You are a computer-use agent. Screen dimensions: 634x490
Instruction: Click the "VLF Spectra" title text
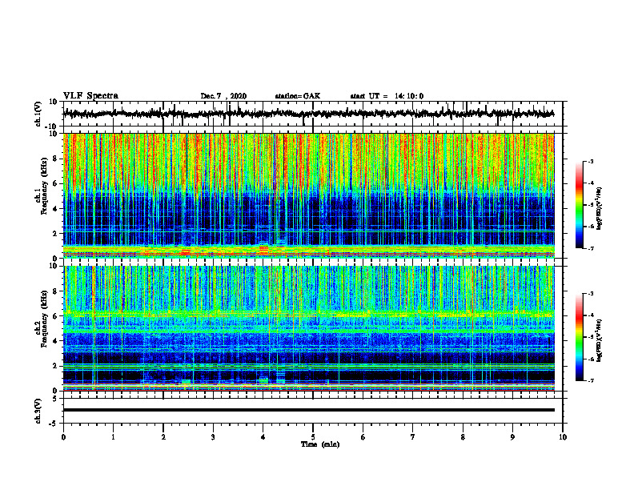[90, 96]
